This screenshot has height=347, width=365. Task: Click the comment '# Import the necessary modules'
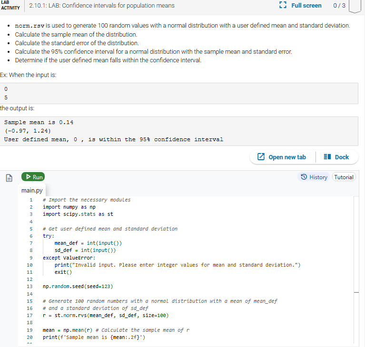click(x=87, y=200)
